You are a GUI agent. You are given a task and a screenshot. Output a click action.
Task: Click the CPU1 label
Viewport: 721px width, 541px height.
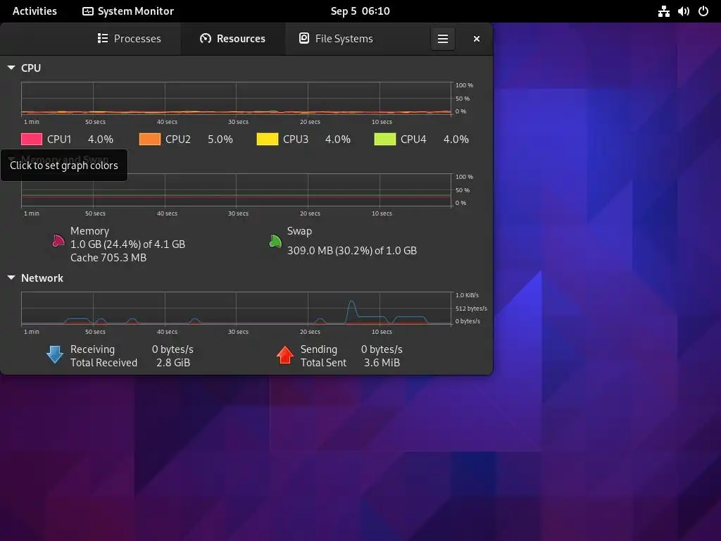pos(59,139)
